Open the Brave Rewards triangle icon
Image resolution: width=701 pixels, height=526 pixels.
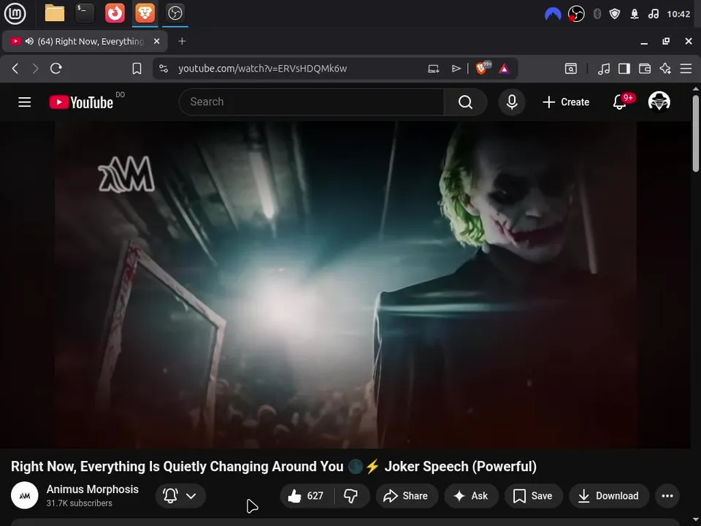click(x=504, y=69)
